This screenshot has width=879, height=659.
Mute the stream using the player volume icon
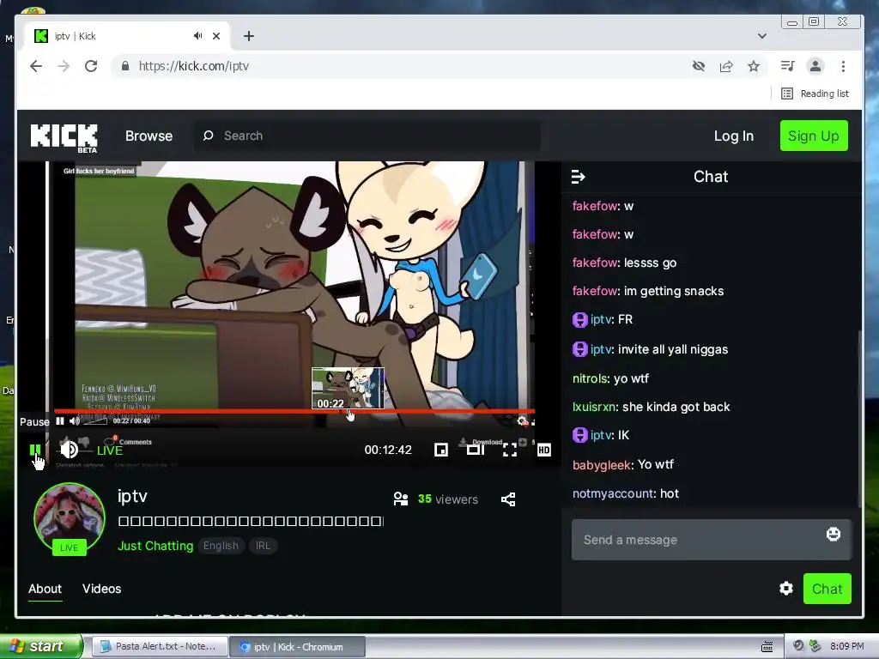click(69, 450)
